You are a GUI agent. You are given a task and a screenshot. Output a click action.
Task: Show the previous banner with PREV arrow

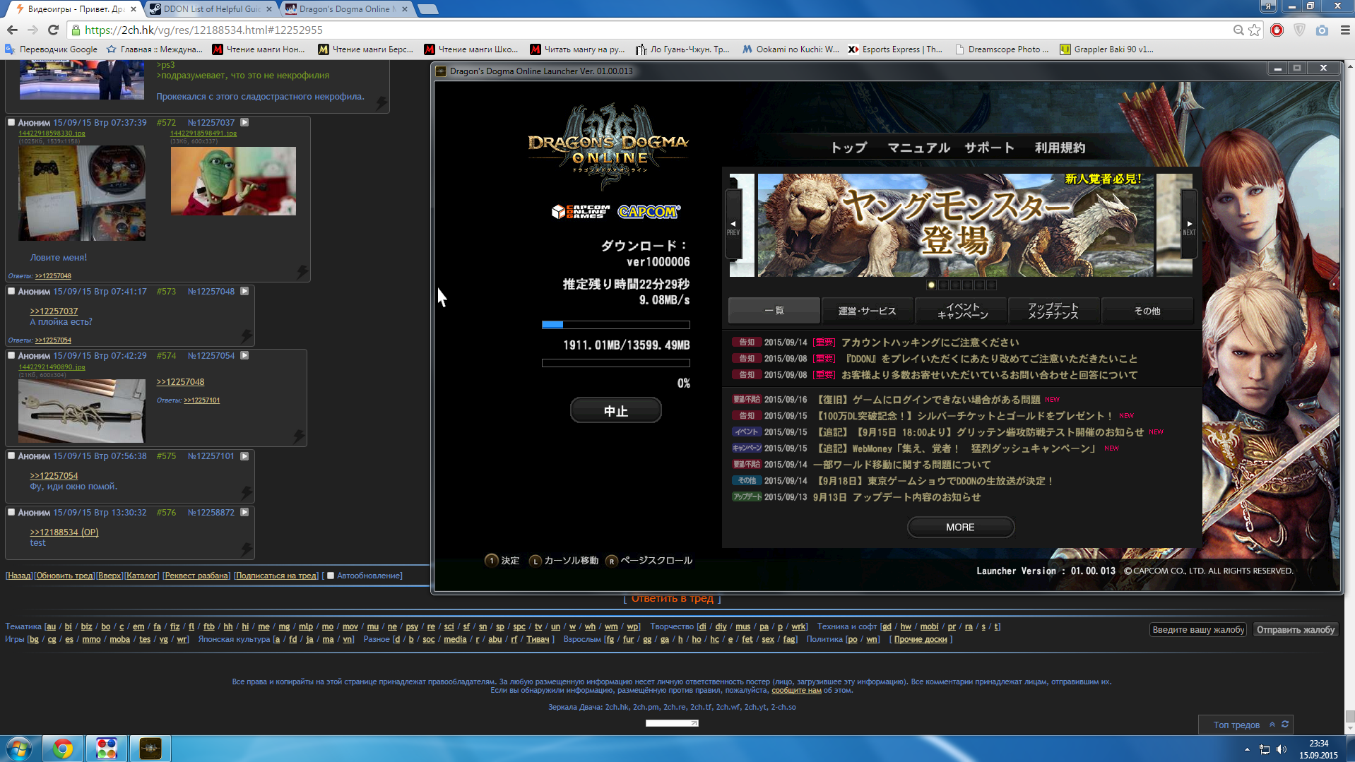tap(733, 225)
